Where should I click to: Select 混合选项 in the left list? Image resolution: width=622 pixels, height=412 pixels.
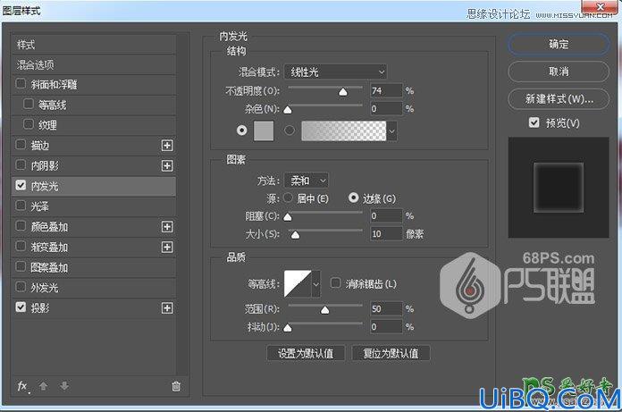click(x=94, y=64)
